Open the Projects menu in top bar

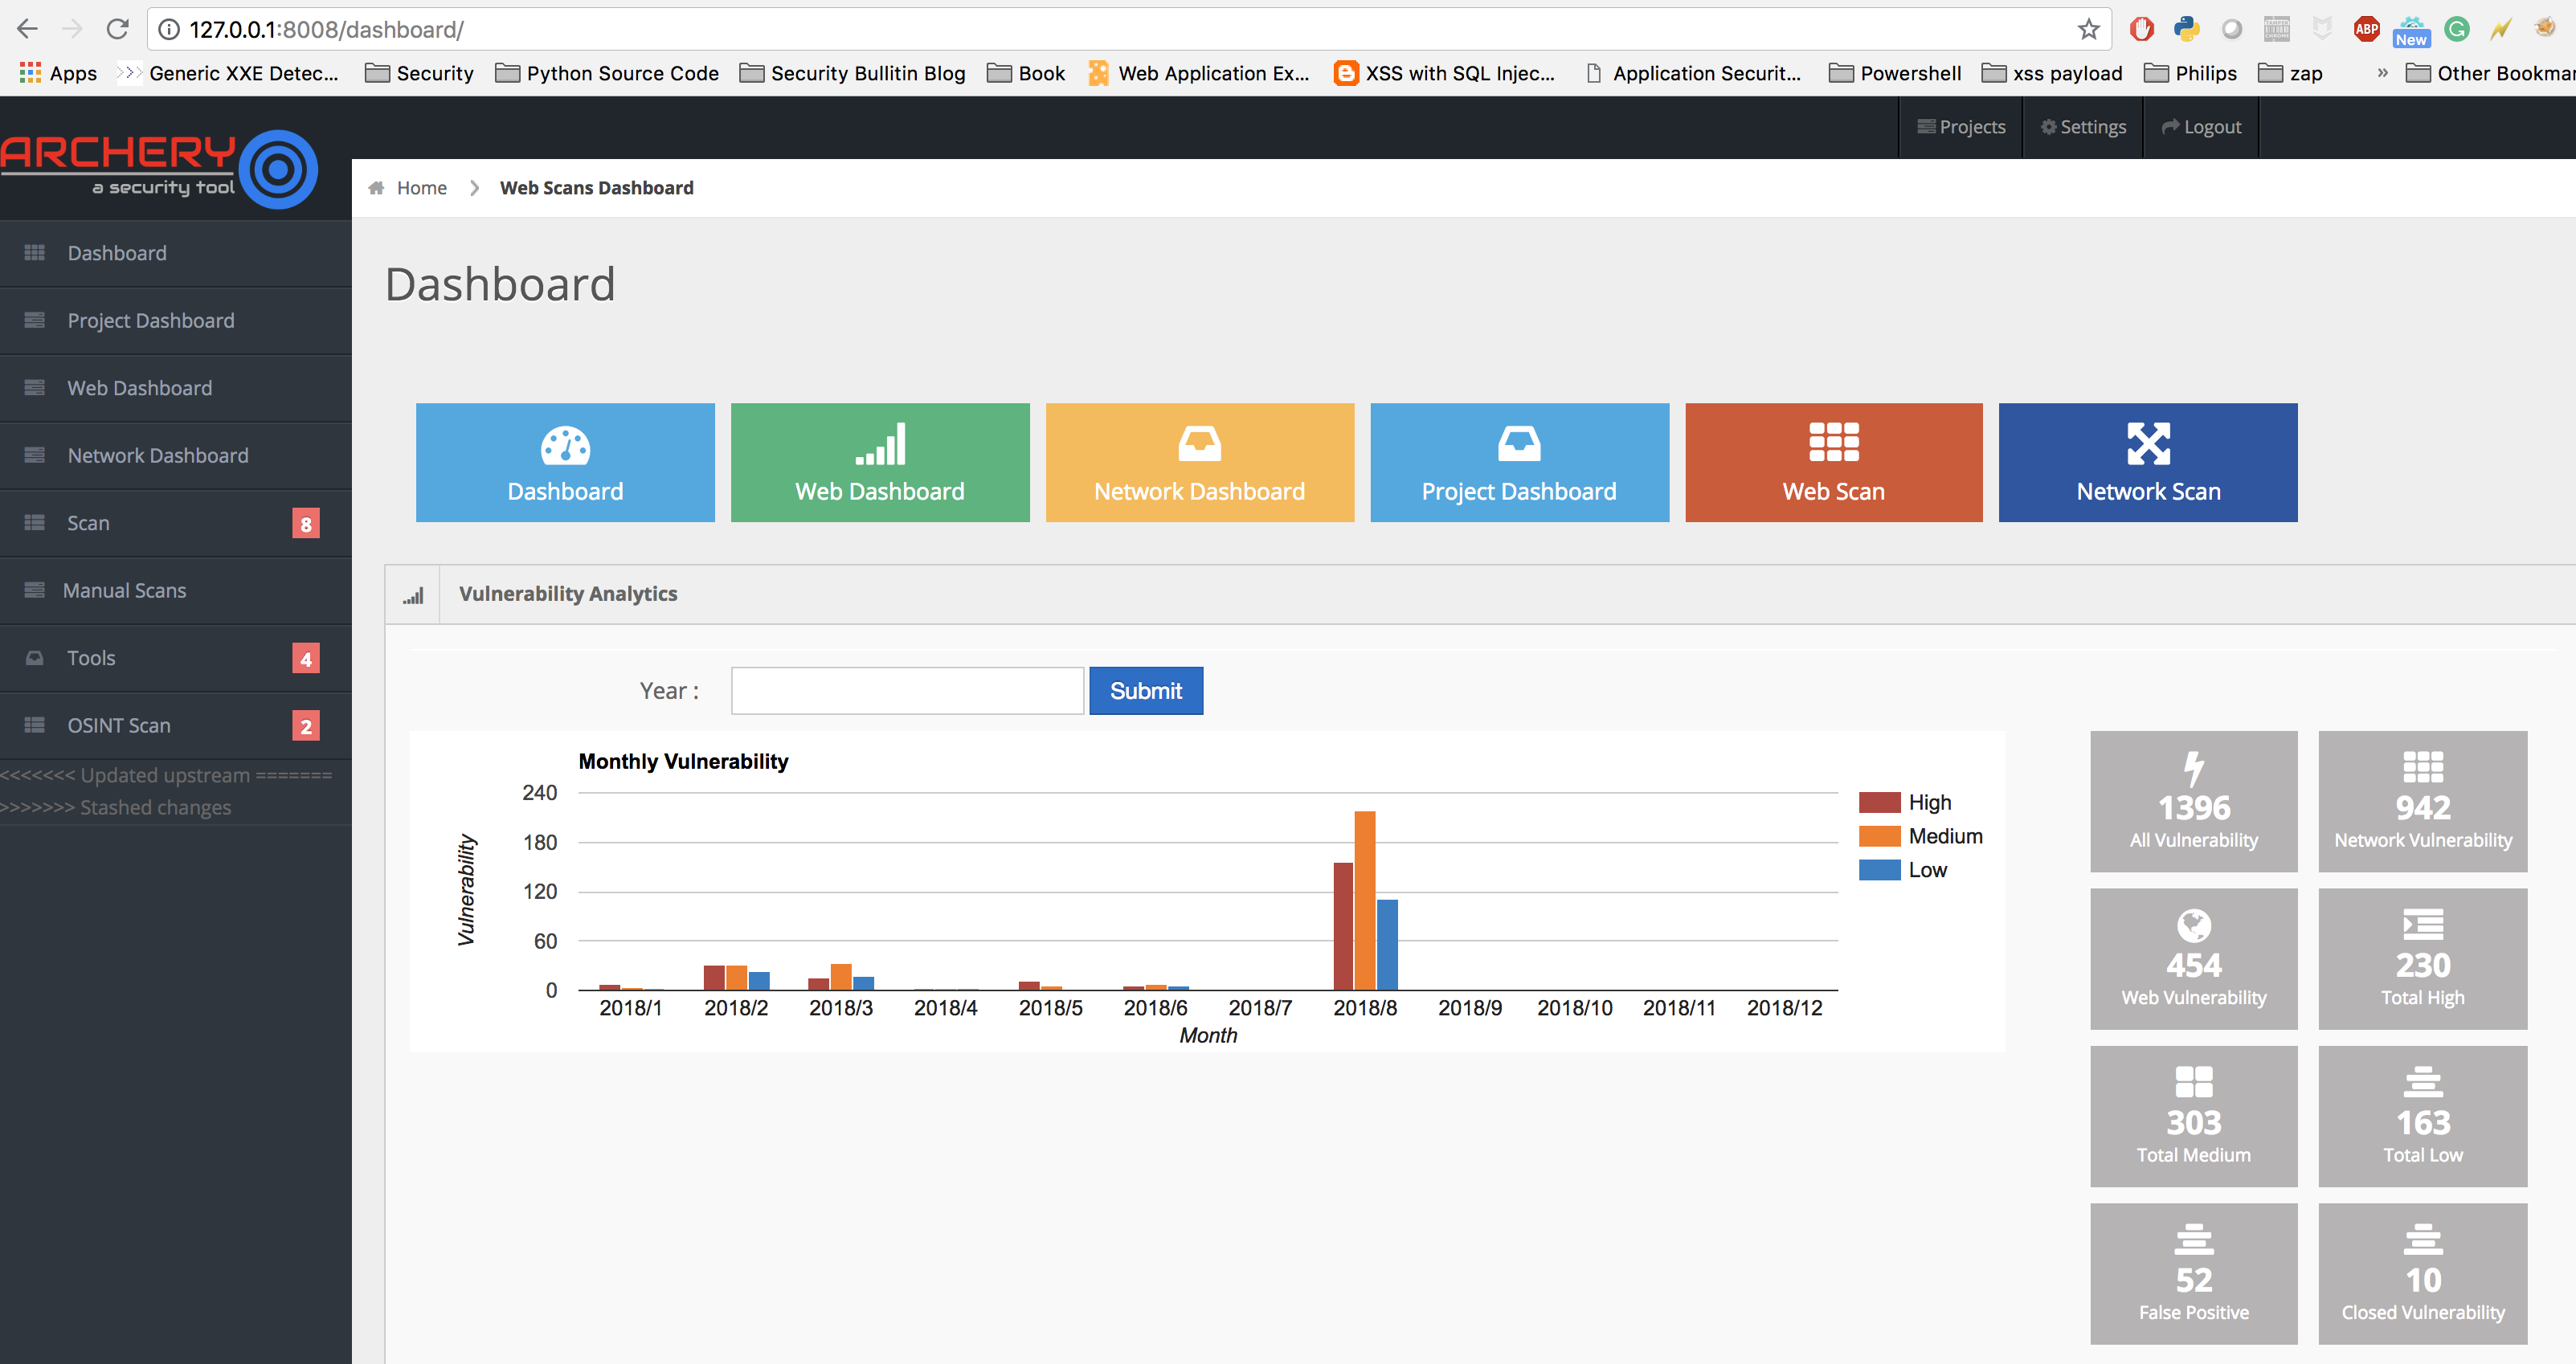point(1961,127)
